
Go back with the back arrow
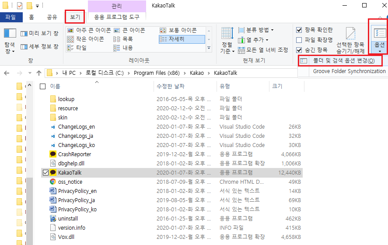click(7, 73)
